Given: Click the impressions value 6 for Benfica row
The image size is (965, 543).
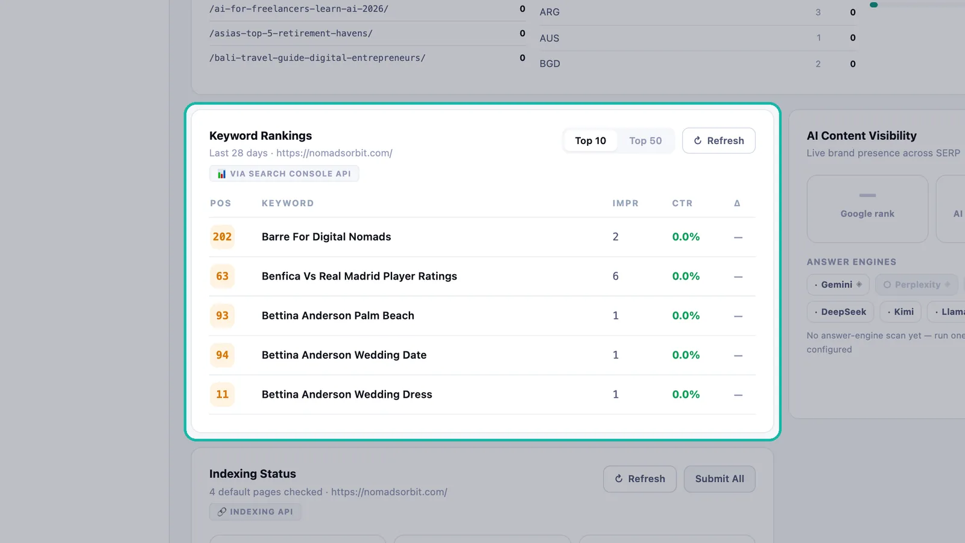Looking at the screenshot, I should point(615,276).
